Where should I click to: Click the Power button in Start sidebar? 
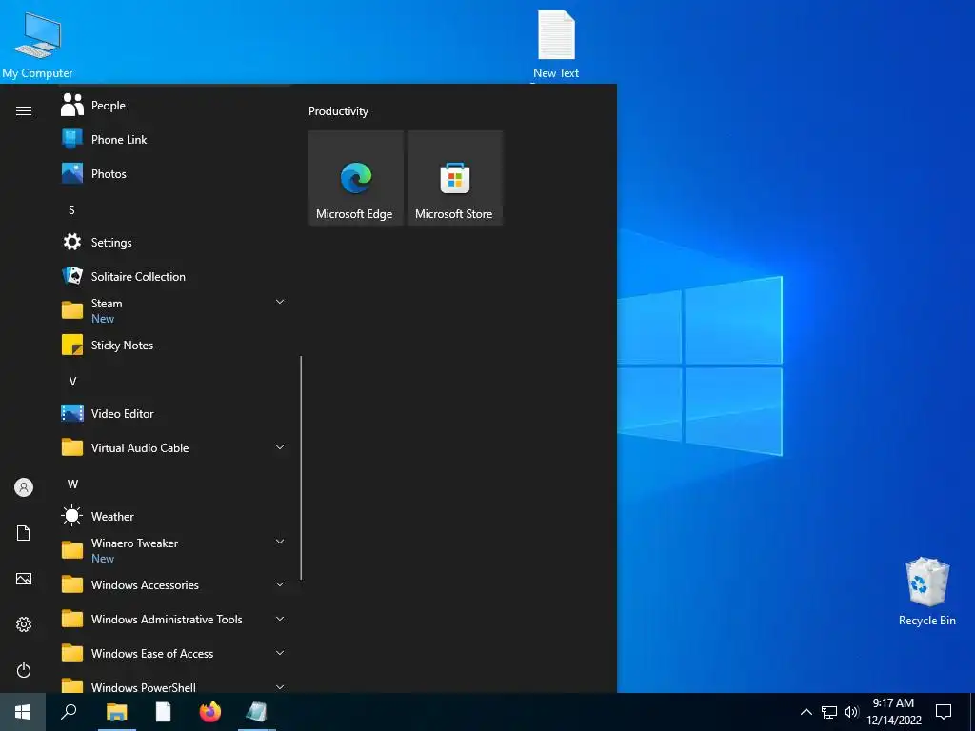tap(24, 670)
